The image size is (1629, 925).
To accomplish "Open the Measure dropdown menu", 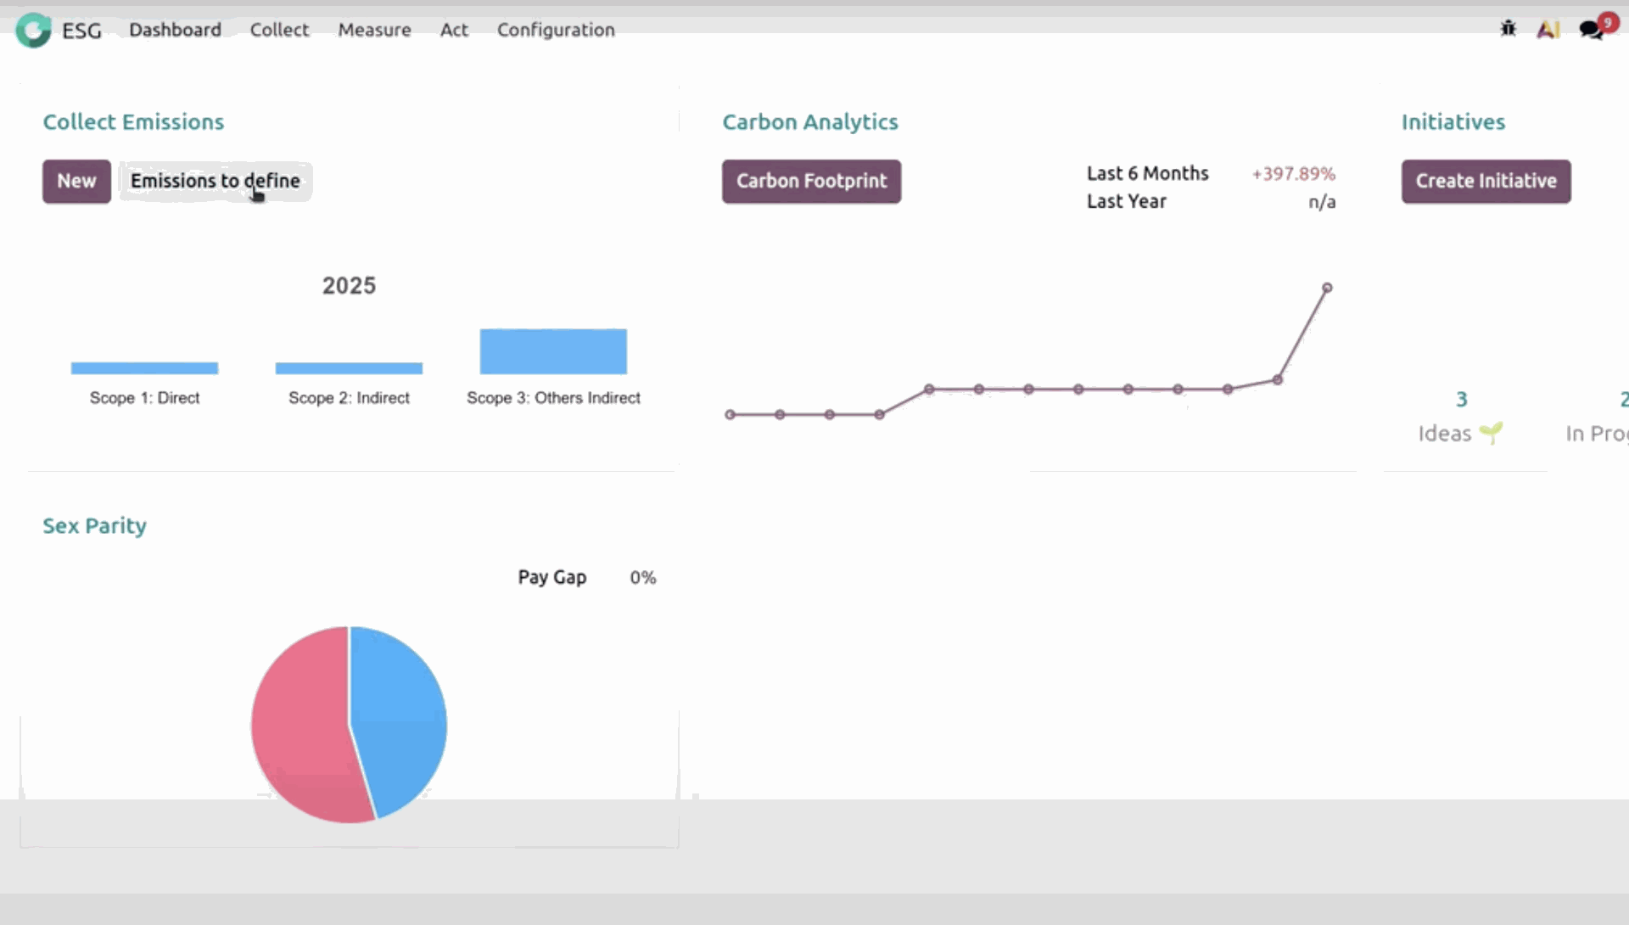I will pos(374,30).
